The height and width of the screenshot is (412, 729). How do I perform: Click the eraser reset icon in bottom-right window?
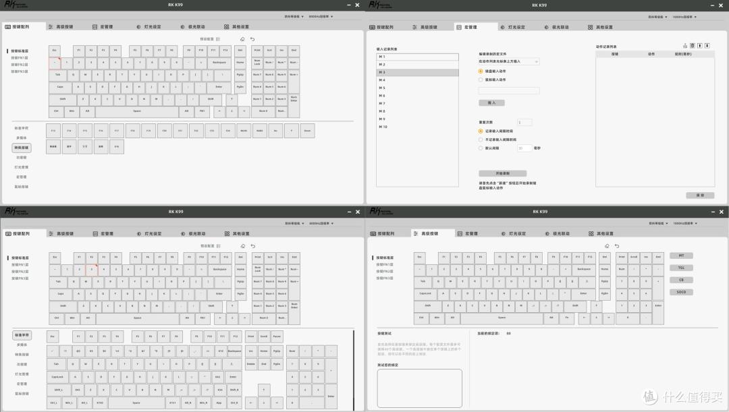pyautogui.click(x=607, y=245)
